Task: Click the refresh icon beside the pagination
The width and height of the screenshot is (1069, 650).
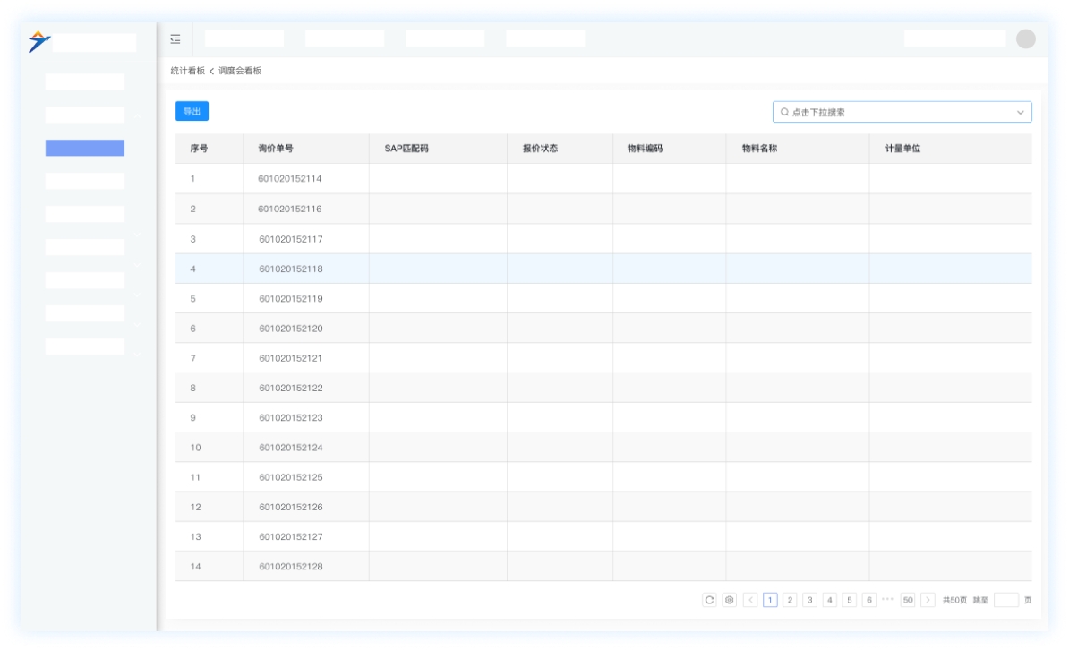Action: tap(710, 600)
